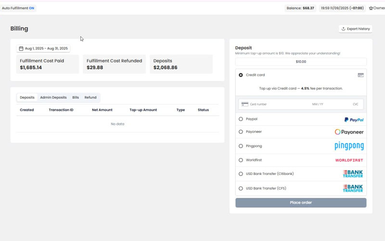
Task: Edit the $10.00 deposit amount field
Action: [301, 62]
